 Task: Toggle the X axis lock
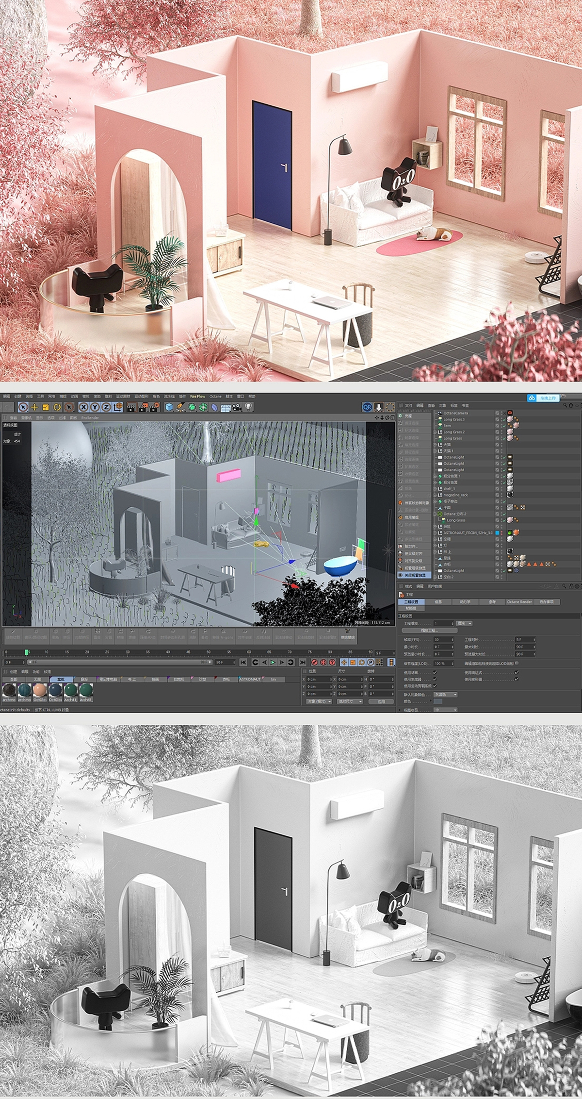(84, 407)
